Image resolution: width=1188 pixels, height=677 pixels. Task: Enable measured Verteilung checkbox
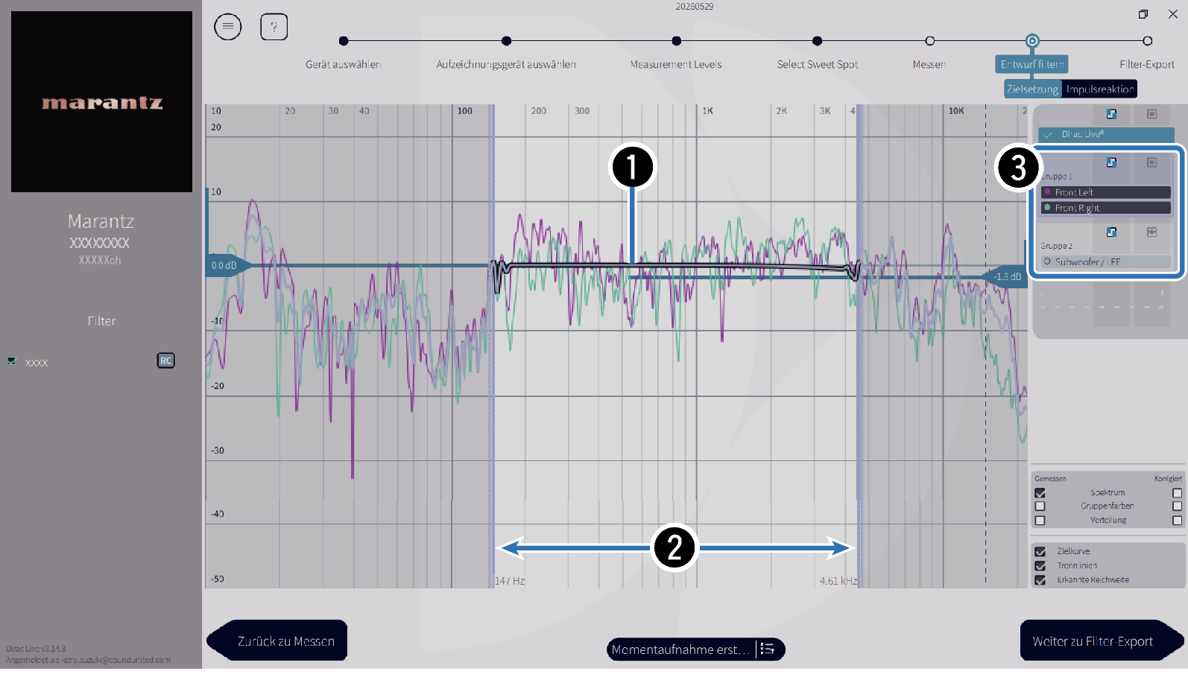[x=1040, y=521]
